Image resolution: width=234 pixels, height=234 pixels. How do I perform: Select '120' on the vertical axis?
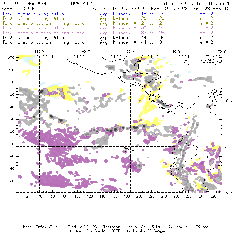tap(11, 119)
